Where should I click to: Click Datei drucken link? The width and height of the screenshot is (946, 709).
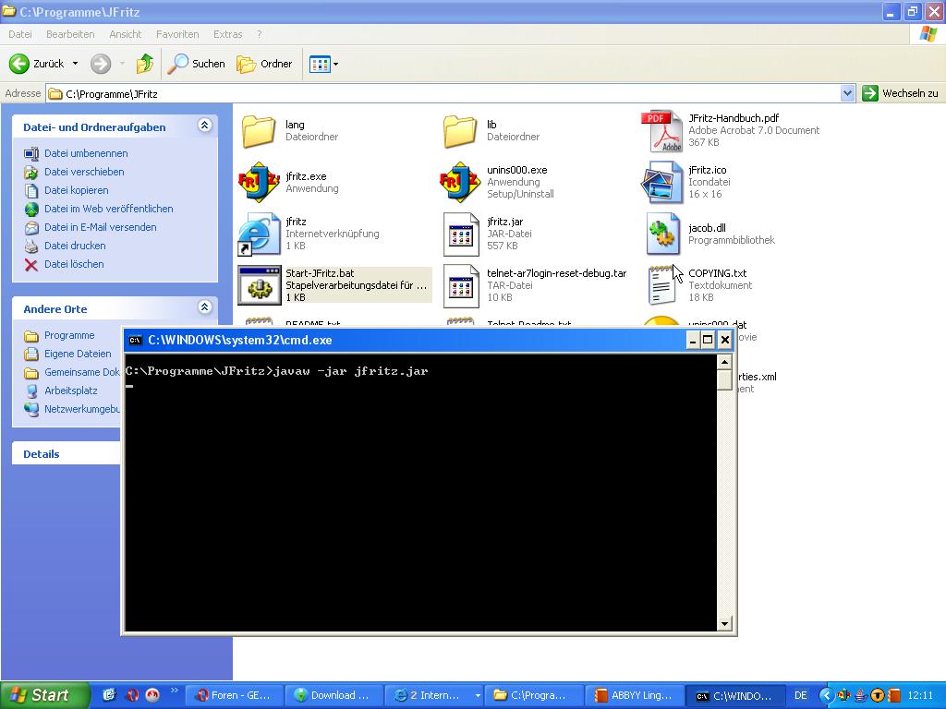tap(75, 246)
